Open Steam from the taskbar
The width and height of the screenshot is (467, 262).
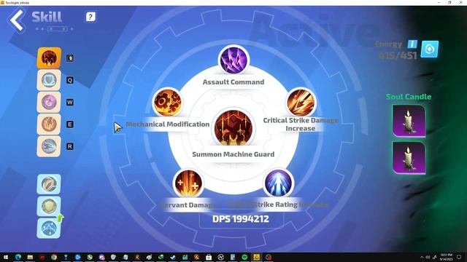click(x=173, y=257)
